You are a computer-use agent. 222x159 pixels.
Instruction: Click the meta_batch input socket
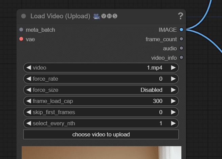pyautogui.click(x=21, y=30)
